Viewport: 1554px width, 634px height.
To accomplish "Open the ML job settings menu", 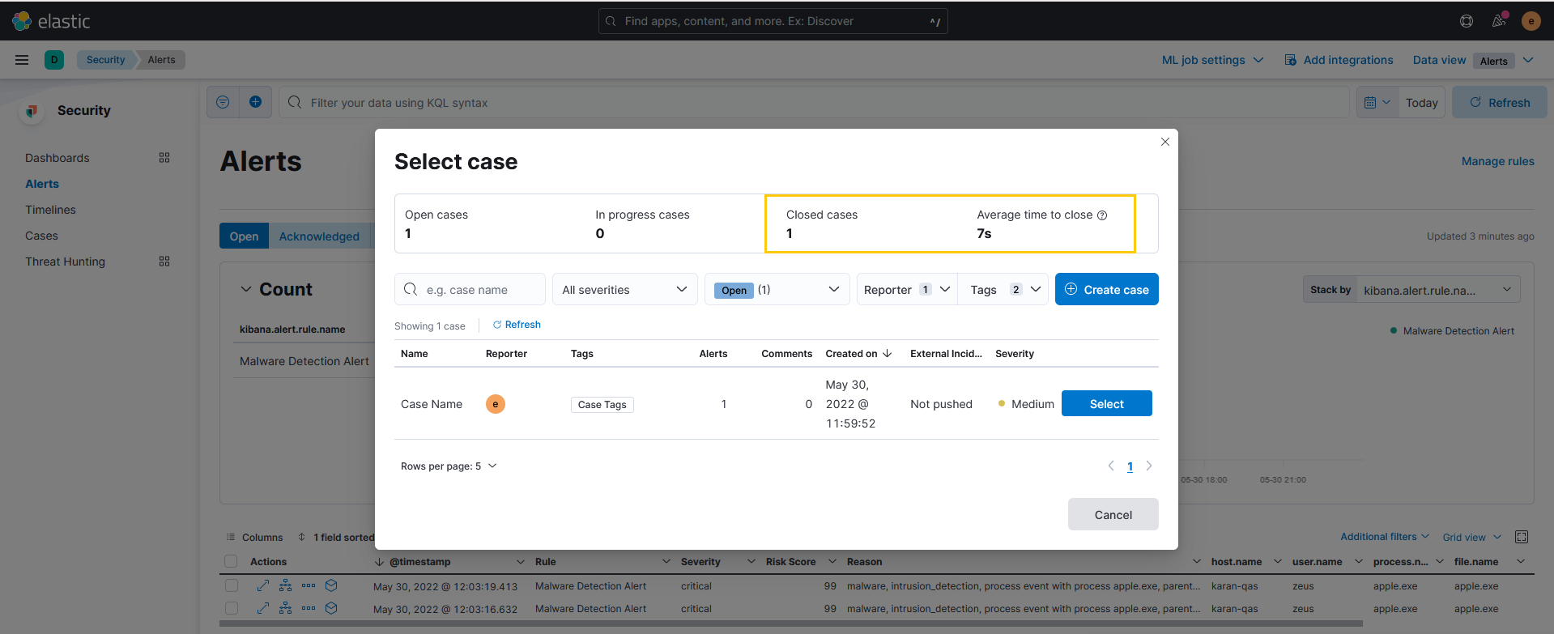I will 1212,60.
